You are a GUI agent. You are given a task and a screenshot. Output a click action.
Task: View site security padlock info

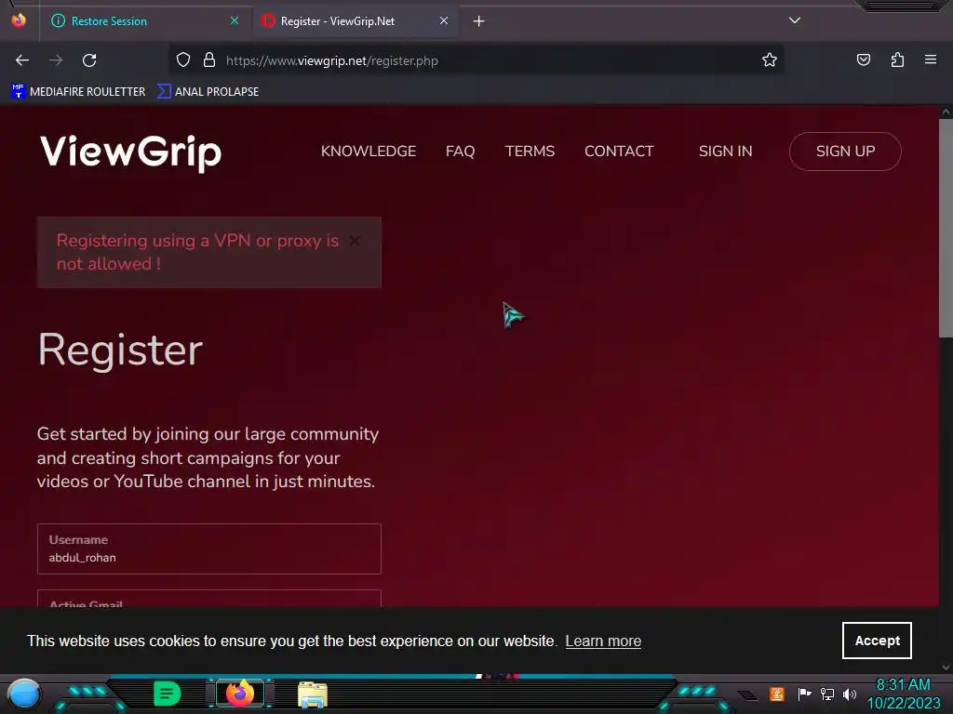tap(209, 60)
